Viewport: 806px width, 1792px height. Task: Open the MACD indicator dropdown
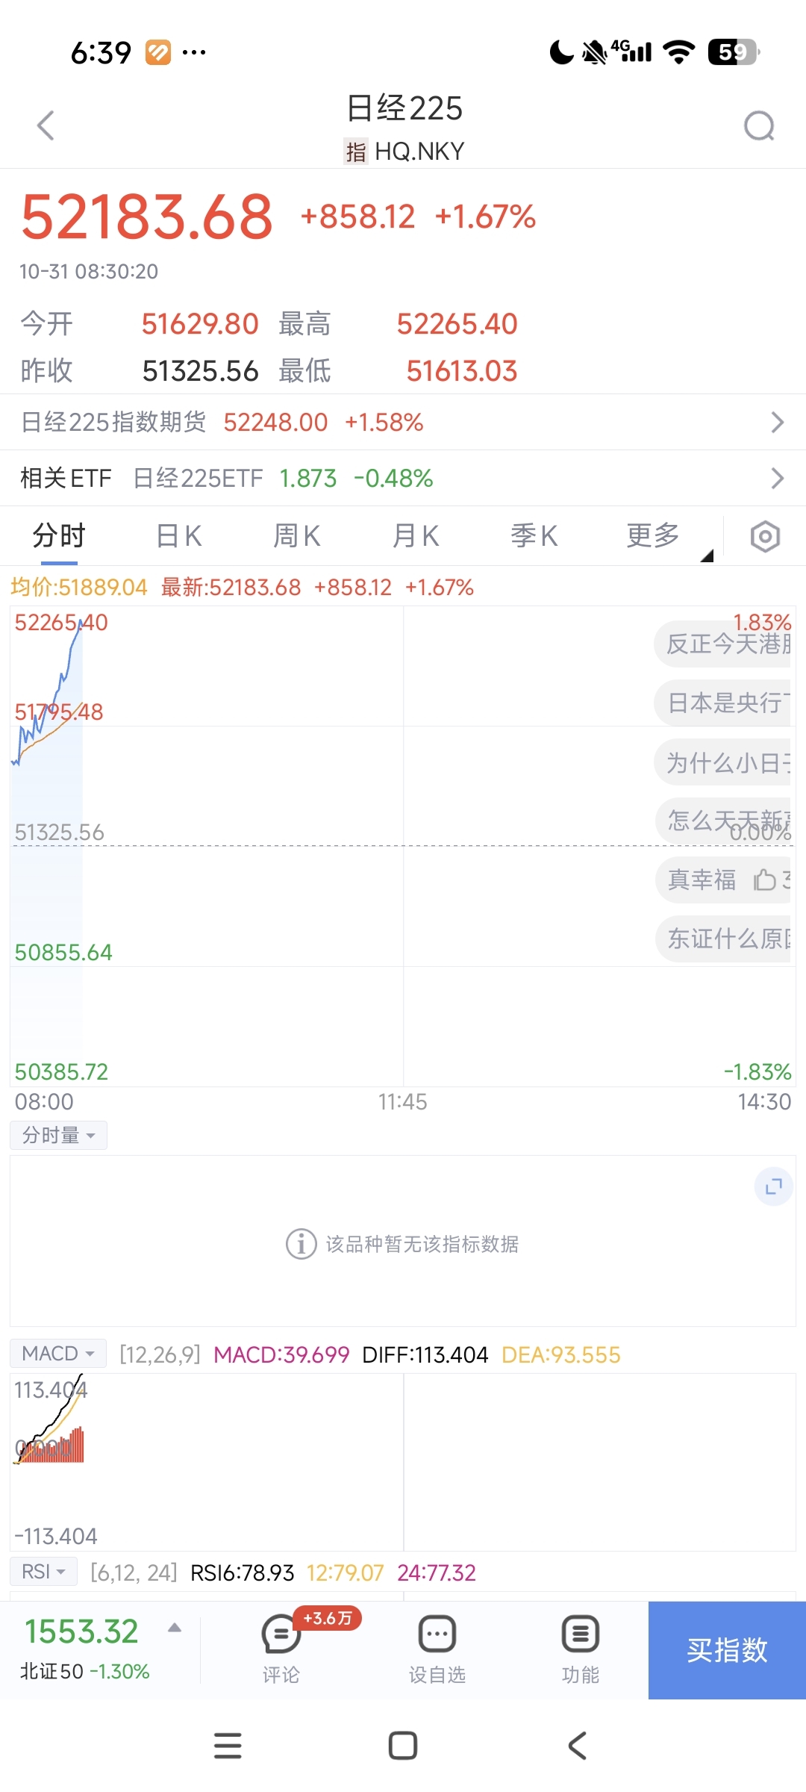(x=58, y=1354)
